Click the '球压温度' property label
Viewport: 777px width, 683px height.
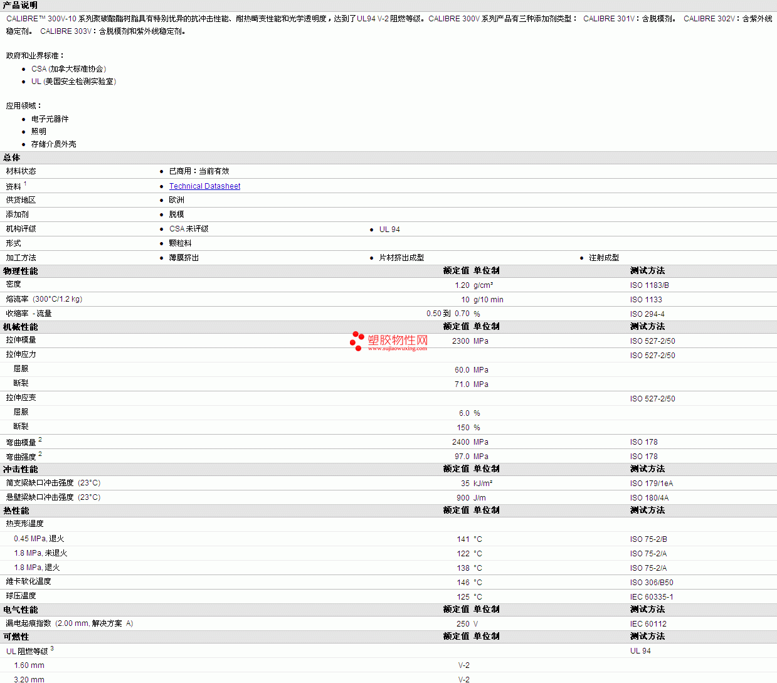click(21, 596)
